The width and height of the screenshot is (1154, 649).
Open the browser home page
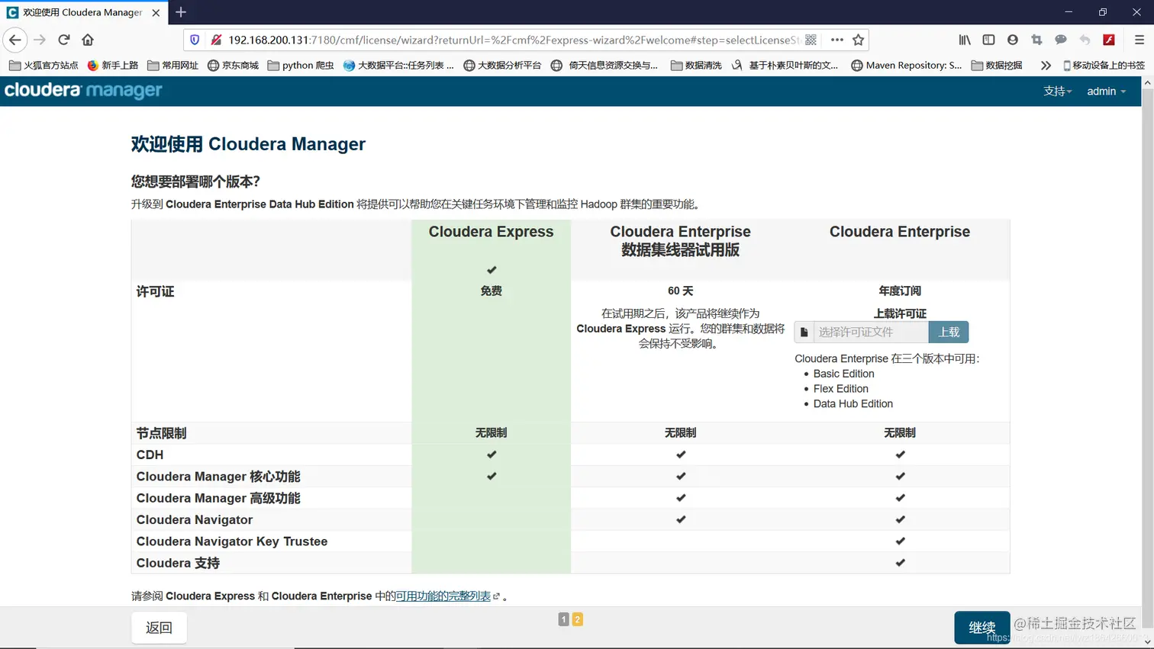point(88,40)
